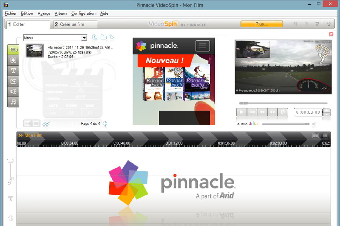The image size is (340, 226).
Task: Open the Fichier menu
Action: click(11, 13)
